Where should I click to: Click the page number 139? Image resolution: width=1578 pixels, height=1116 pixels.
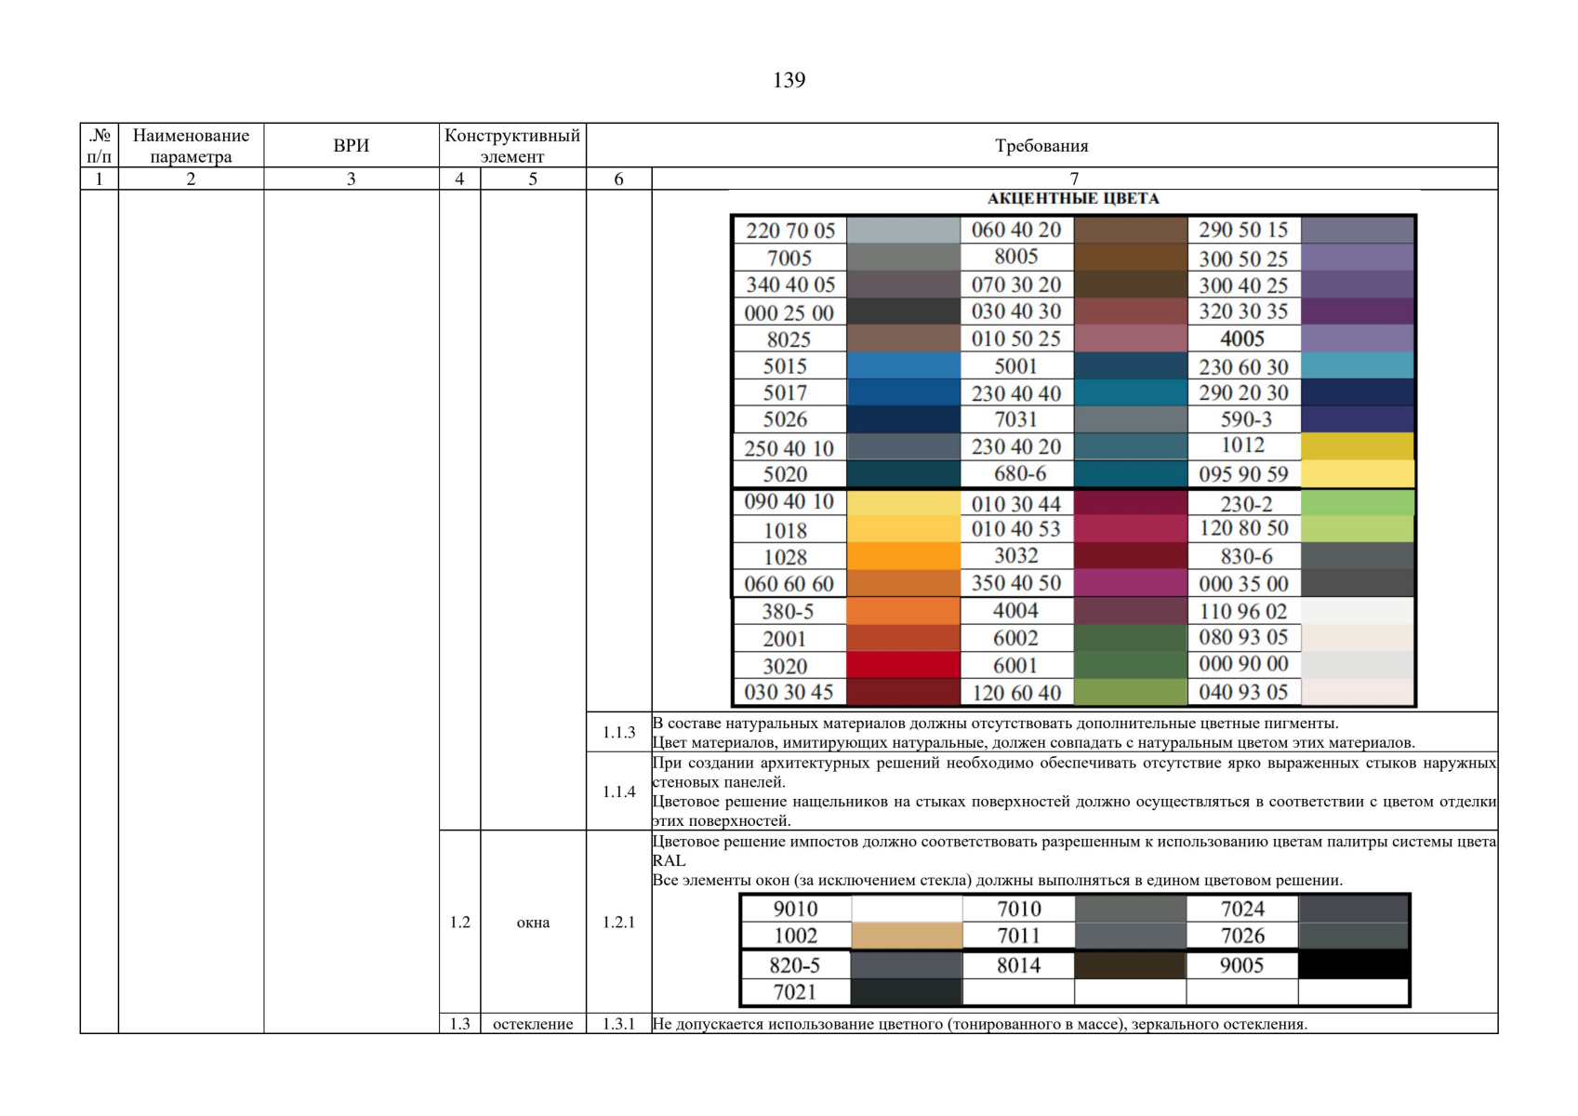click(x=789, y=81)
